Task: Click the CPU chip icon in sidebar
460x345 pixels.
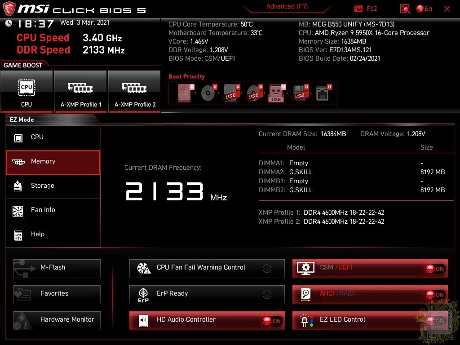Action: (18, 137)
